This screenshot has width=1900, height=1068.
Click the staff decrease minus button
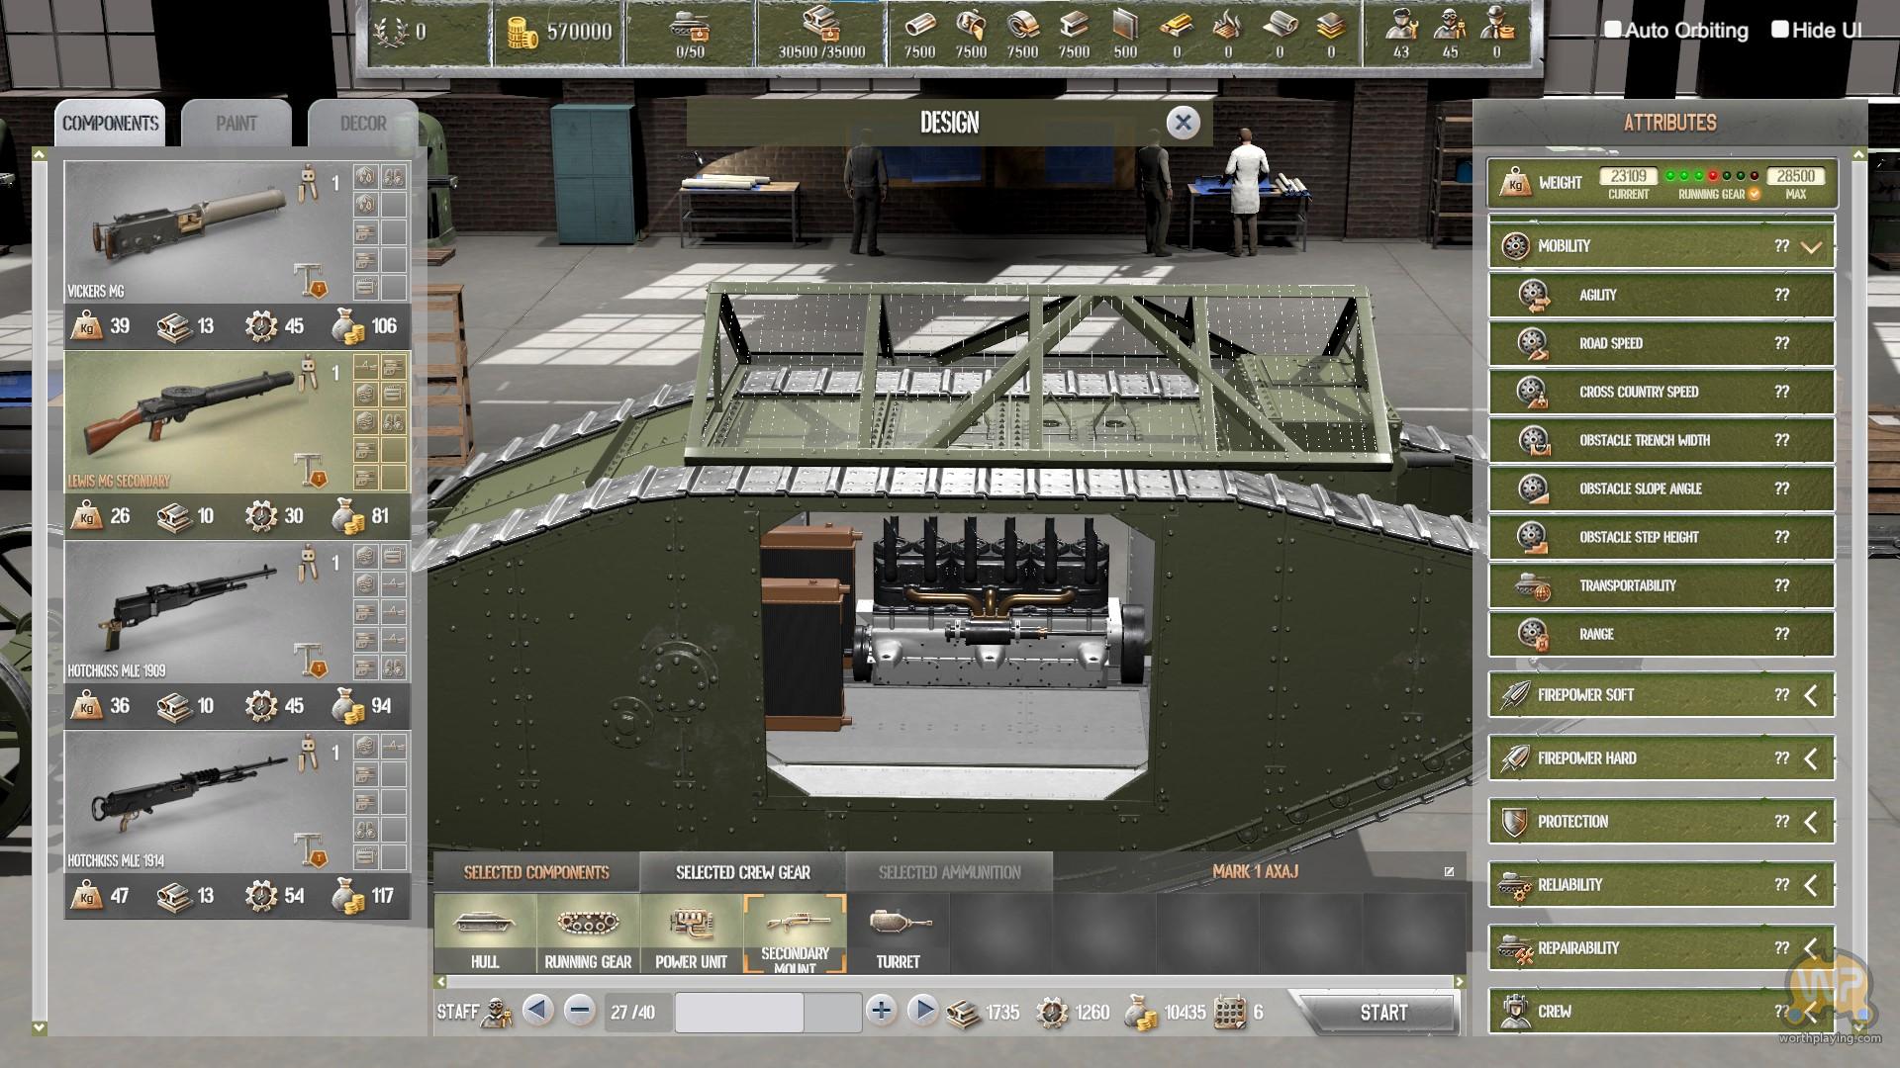tap(580, 1011)
